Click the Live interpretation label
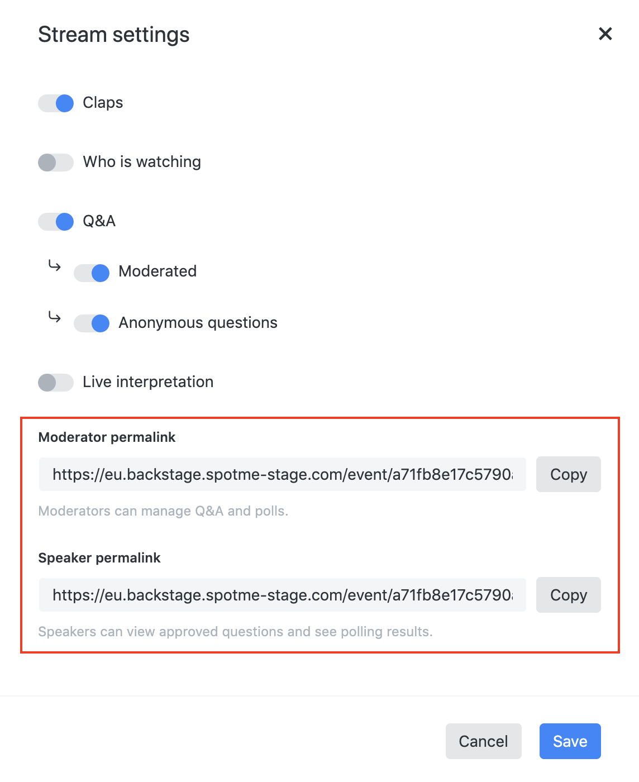Viewport: 639px width, 782px height. (x=148, y=382)
